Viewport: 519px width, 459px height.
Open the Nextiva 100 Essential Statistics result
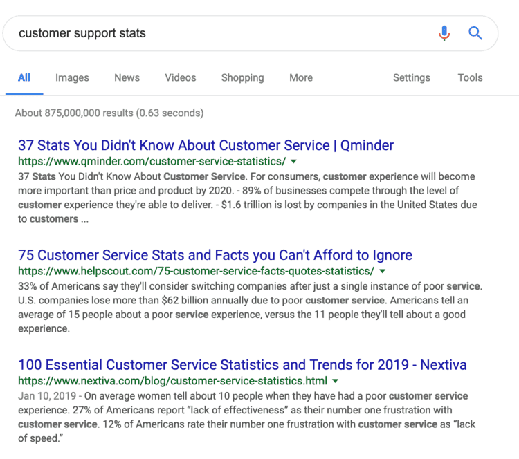[x=242, y=364]
